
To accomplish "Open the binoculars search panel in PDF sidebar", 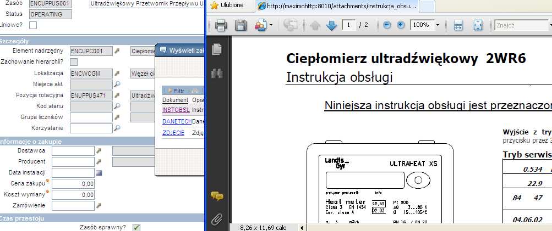I will (217, 74).
